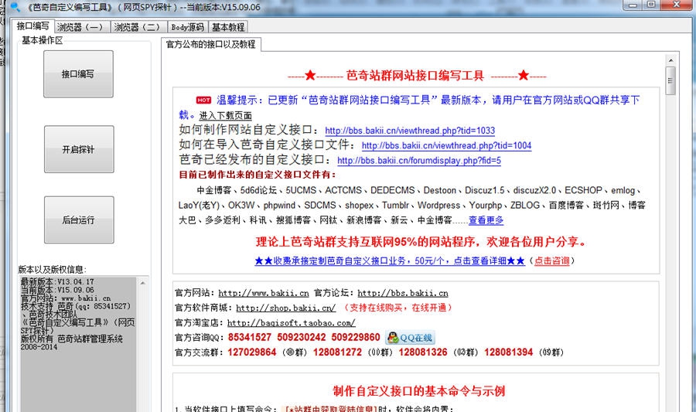Click group number 128081326
The image size is (696, 412).
423,352
